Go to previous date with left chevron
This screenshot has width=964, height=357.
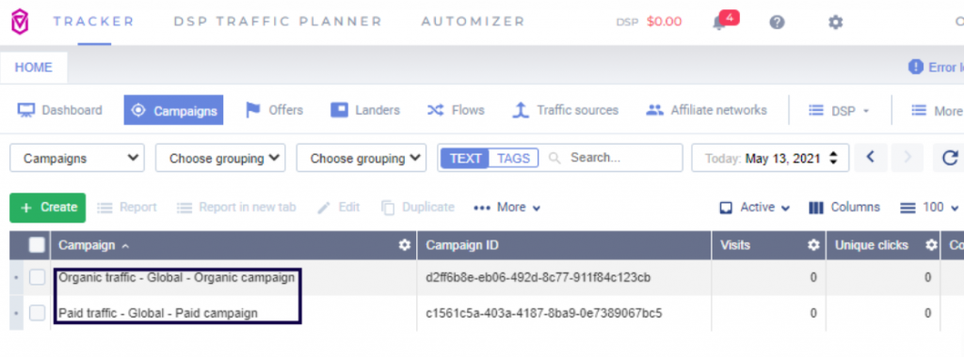coord(870,158)
